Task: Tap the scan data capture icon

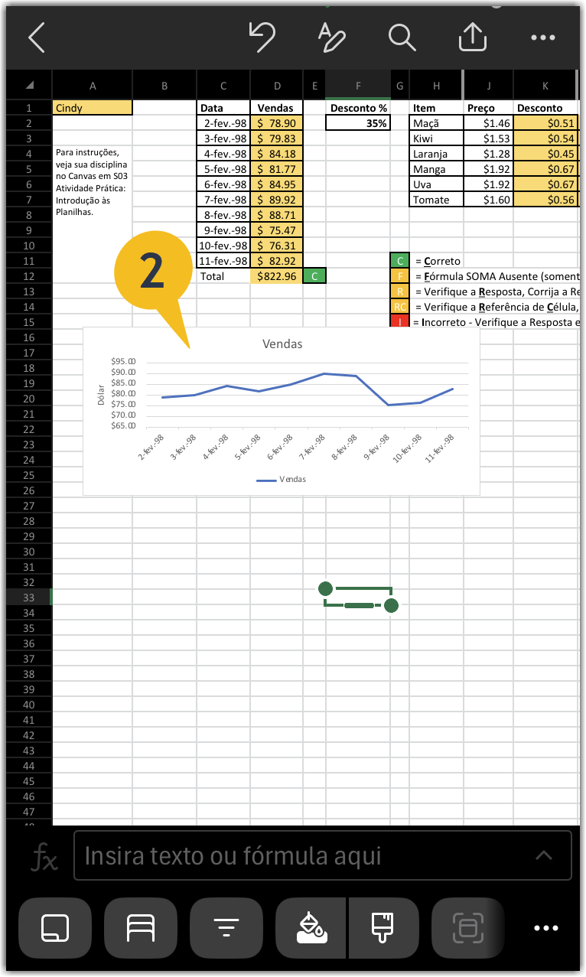Action: coord(467,928)
